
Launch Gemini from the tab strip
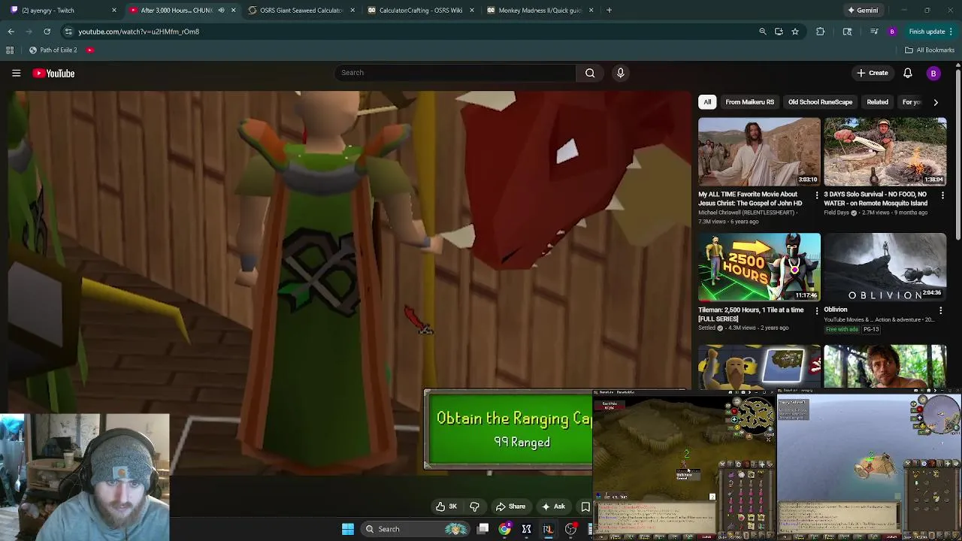pos(862,11)
